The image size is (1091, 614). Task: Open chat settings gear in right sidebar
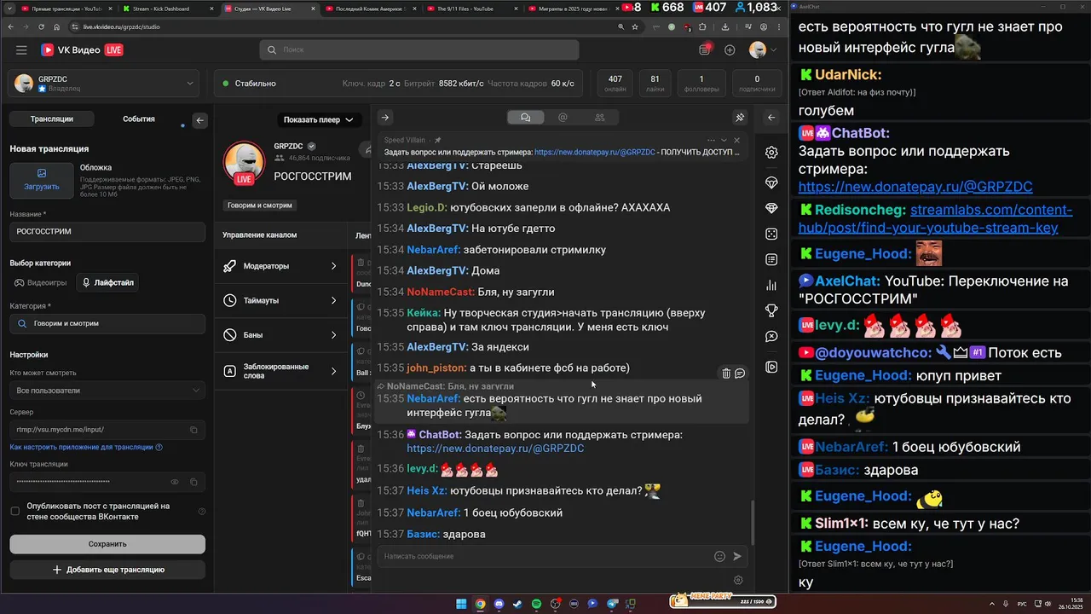(771, 152)
